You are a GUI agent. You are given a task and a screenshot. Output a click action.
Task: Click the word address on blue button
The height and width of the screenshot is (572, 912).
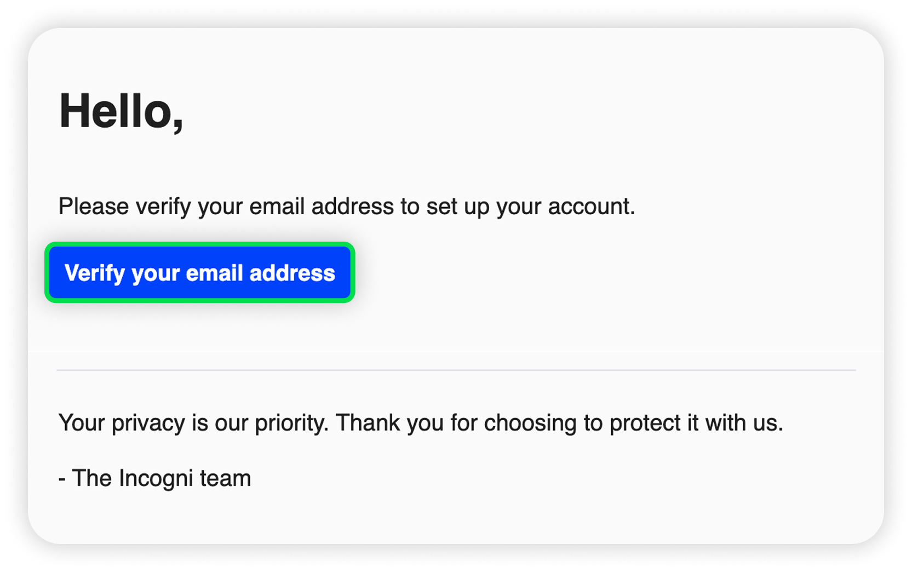coord(292,273)
